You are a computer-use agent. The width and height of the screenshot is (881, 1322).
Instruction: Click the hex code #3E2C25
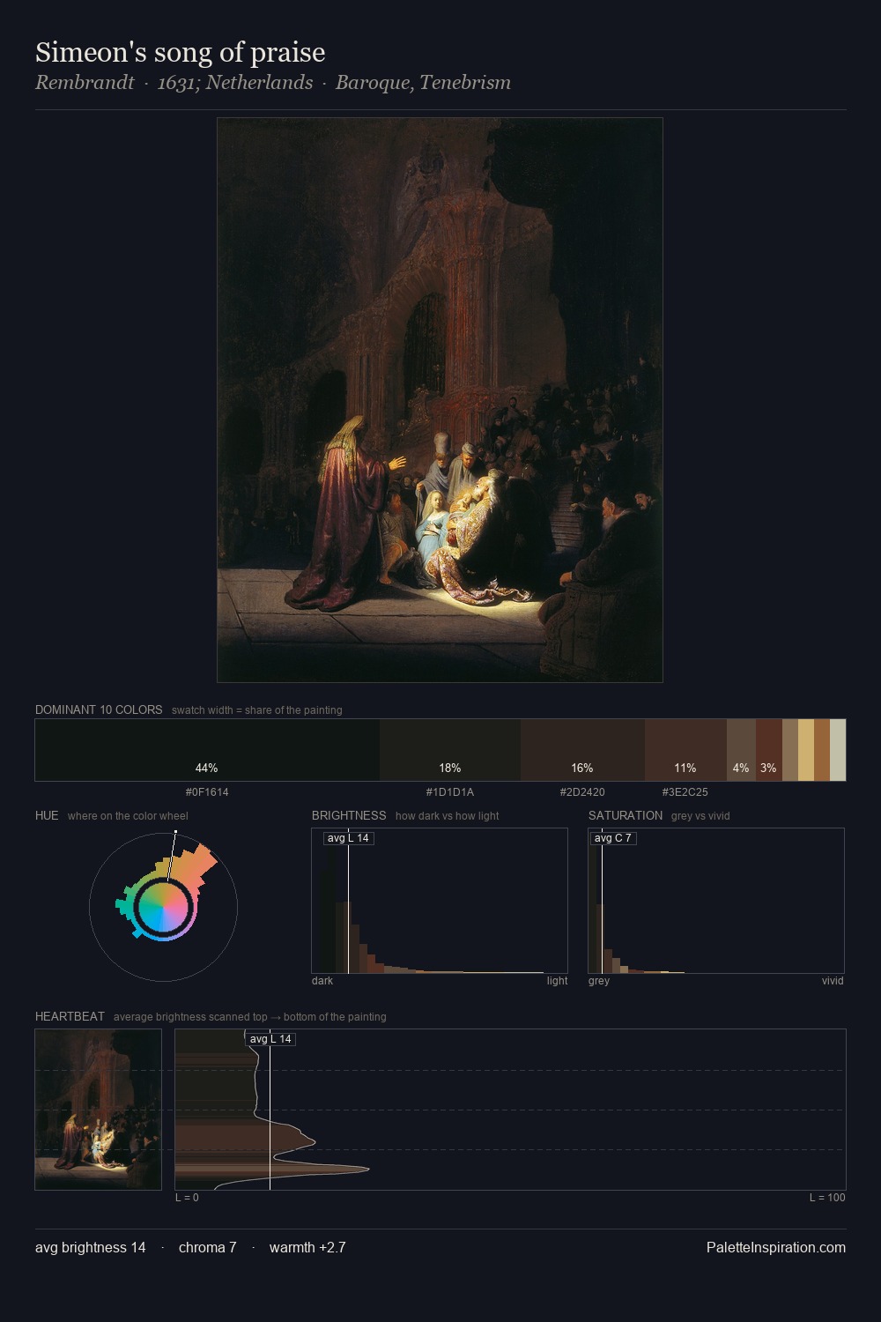685,792
